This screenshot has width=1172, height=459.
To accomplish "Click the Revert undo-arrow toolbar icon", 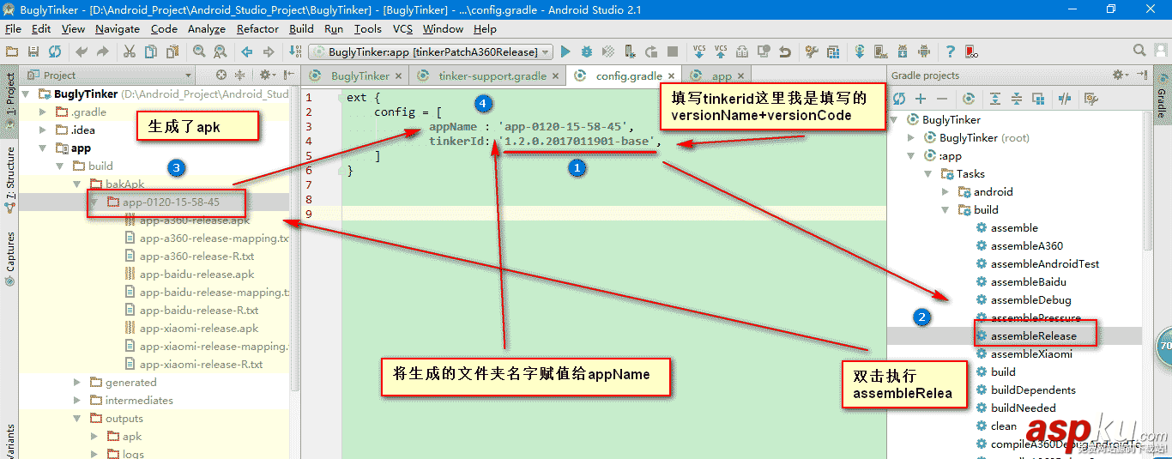I will [784, 52].
